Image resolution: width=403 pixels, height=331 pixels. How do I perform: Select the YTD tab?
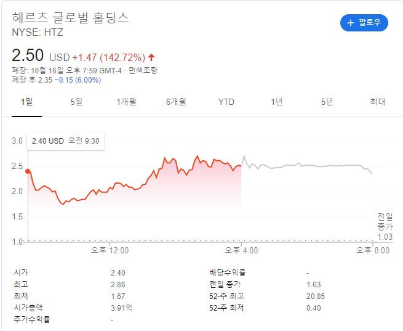click(x=226, y=102)
